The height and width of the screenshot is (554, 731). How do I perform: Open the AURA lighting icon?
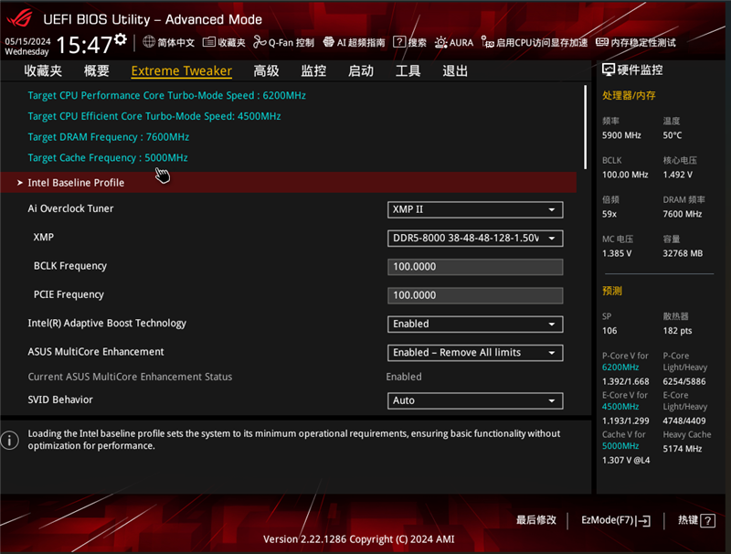[440, 42]
